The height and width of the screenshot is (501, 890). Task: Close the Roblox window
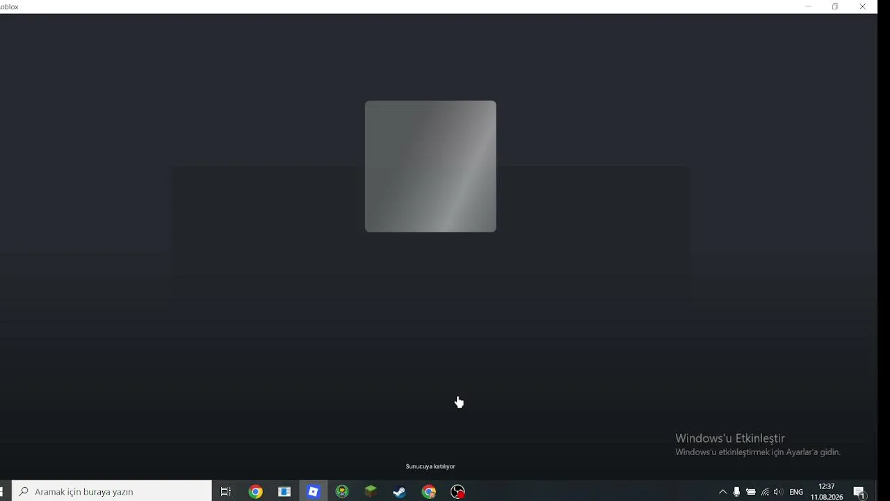(x=862, y=7)
